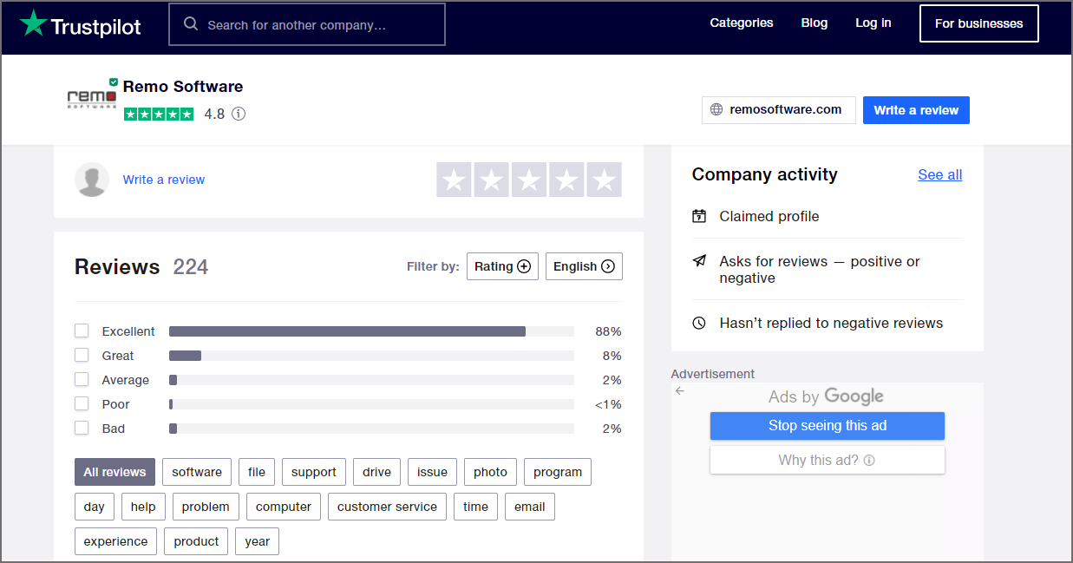Filter reviews by experience tag
The image size is (1073, 563).
point(116,541)
